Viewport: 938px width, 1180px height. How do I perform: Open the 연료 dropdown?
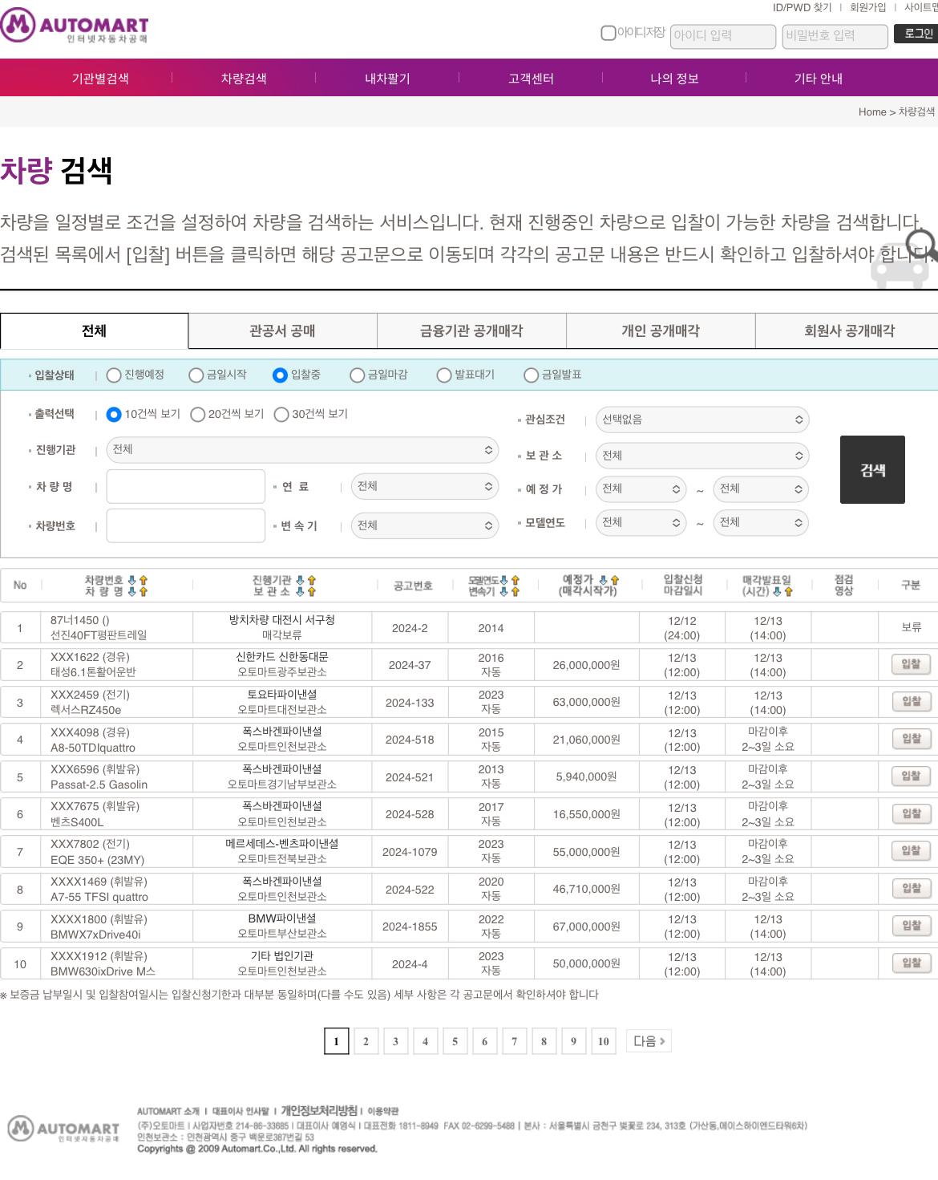coord(425,486)
